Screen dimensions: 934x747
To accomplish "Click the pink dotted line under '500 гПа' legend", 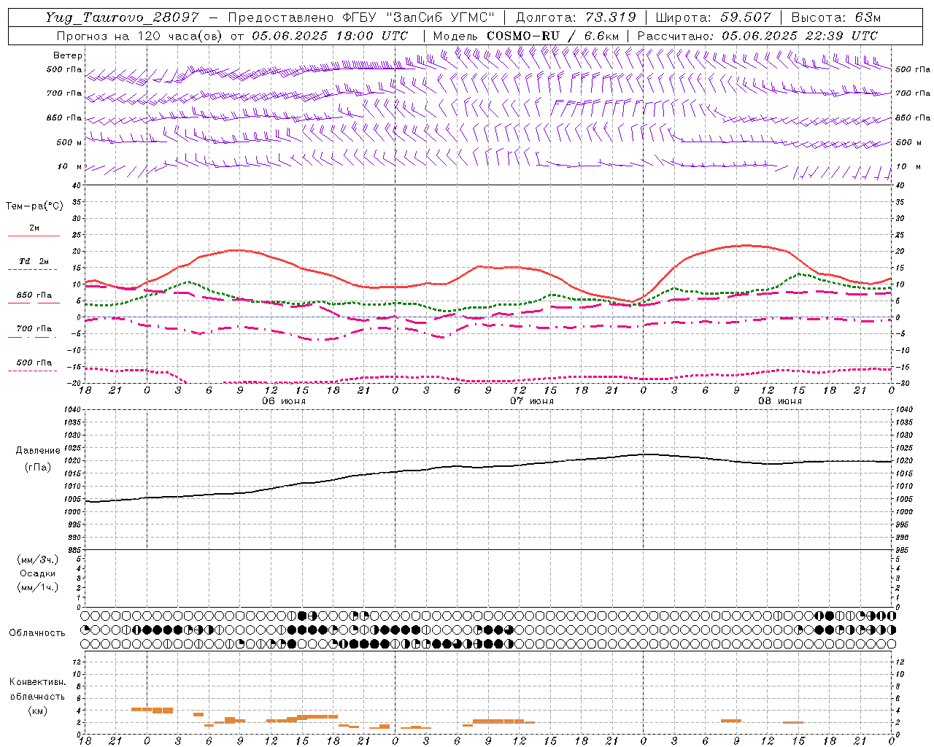I will point(34,371).
